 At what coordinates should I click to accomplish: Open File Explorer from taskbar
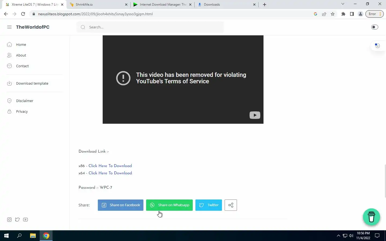pyautogui.click(x=33, y=236)
